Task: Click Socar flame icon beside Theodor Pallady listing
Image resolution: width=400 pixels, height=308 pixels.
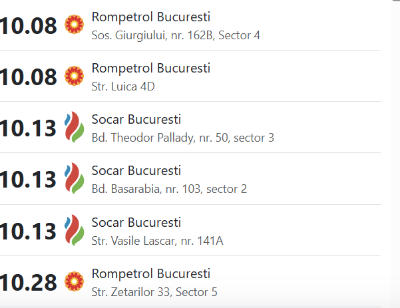Action: pyautogui.click(x=74, y=128)
